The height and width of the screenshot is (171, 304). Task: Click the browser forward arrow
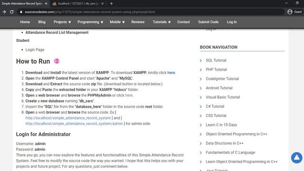[4, 12]
